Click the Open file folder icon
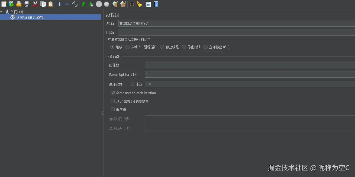Image resolution: width=355 pixels, height=177 pixels. pos(19,4)
